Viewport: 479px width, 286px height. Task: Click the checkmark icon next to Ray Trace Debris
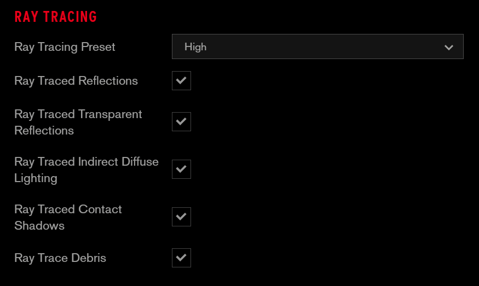[x=181, y=258]
